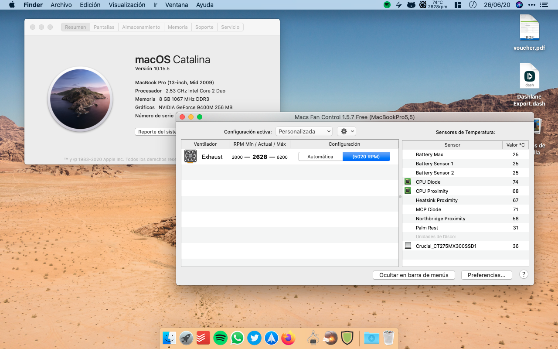Open the Ventana menu
Viewport: 558px width, 349px height.
177,5
